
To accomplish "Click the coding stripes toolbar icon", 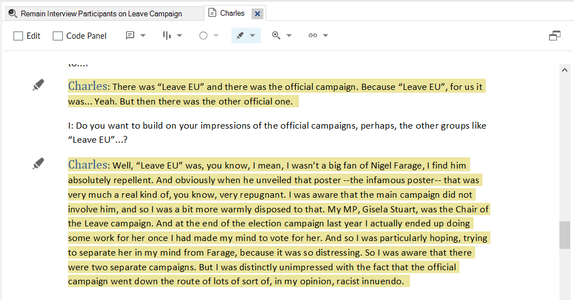I will coord(167,35).
